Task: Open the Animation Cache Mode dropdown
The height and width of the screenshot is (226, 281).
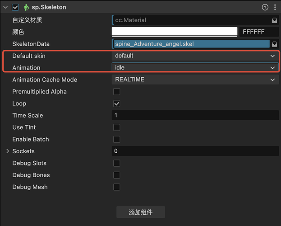Action: (195, 80)
